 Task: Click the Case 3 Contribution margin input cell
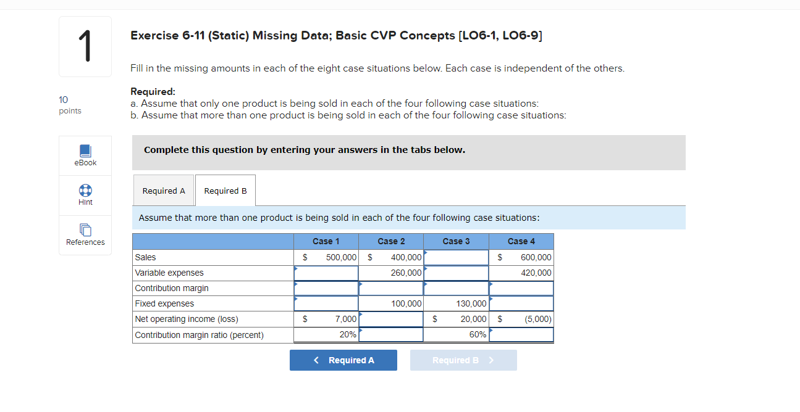456,288
